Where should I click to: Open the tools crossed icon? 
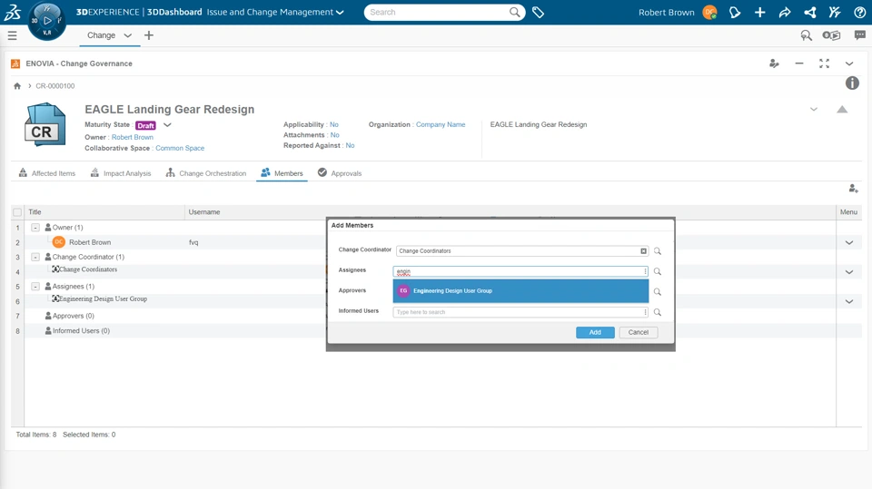pyautogui.click(x=835, y=12)
